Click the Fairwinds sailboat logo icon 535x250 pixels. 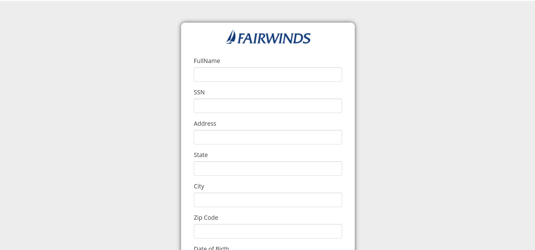click(231, 37)
